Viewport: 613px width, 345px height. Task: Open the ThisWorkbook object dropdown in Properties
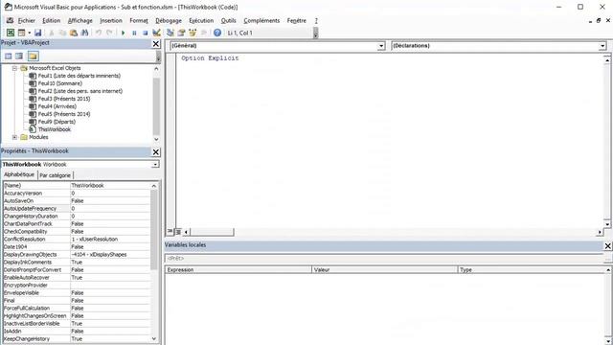coord(155,164)
